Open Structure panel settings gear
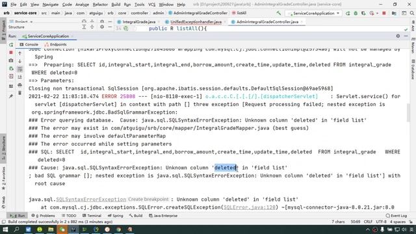 point(102,27)
